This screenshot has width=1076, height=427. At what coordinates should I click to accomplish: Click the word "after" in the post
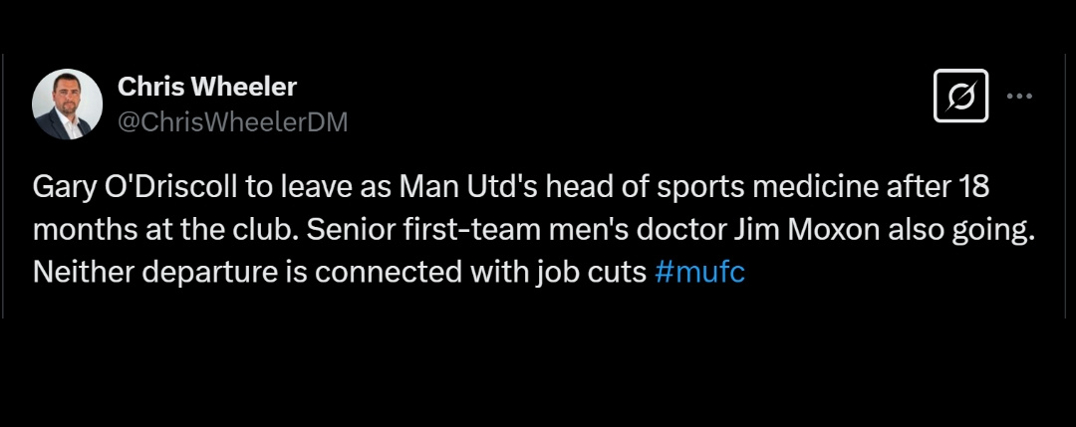pos(907,186)
